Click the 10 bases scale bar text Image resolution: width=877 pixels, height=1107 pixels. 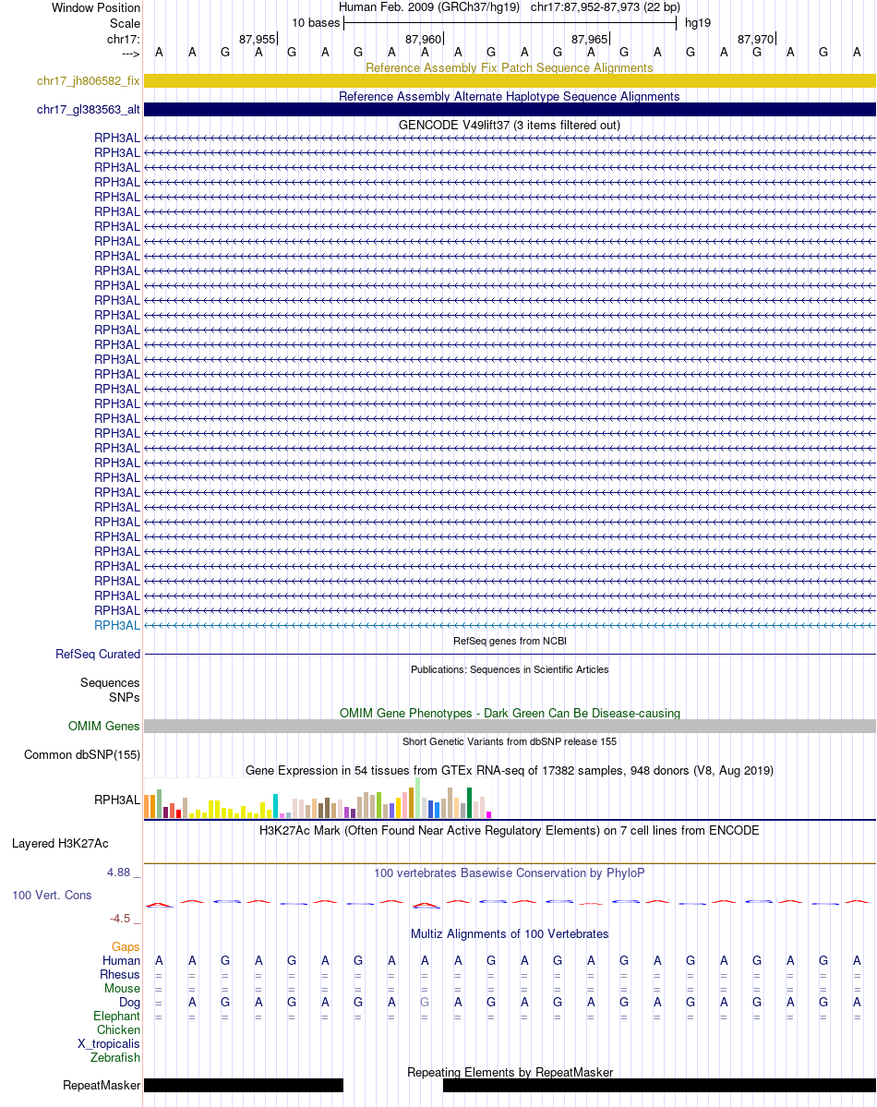(316, 22)
